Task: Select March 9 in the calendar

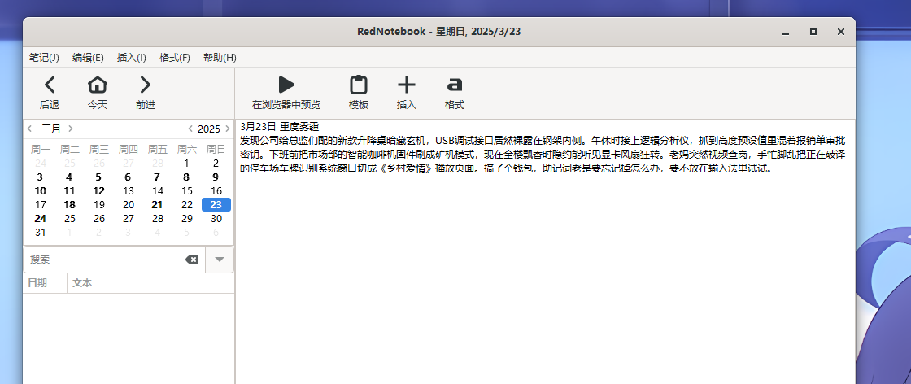Action: coord(216,177)
